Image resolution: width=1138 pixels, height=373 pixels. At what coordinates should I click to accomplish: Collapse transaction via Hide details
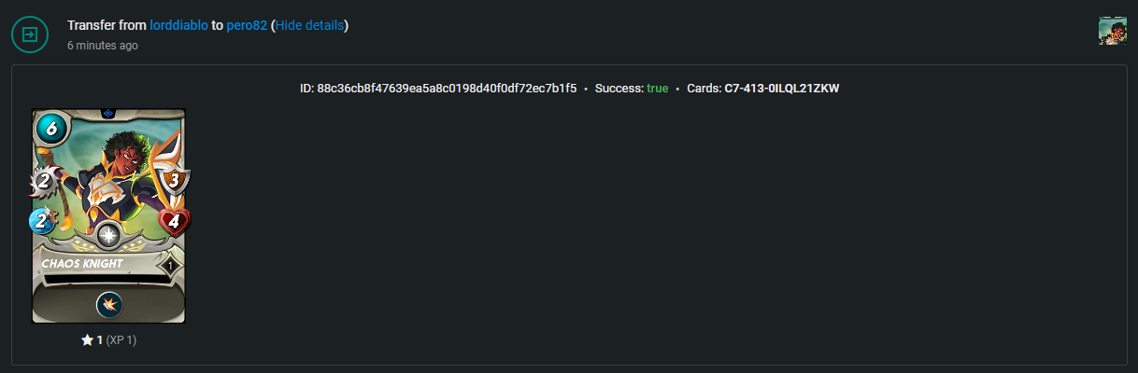(x=309, y=25)
